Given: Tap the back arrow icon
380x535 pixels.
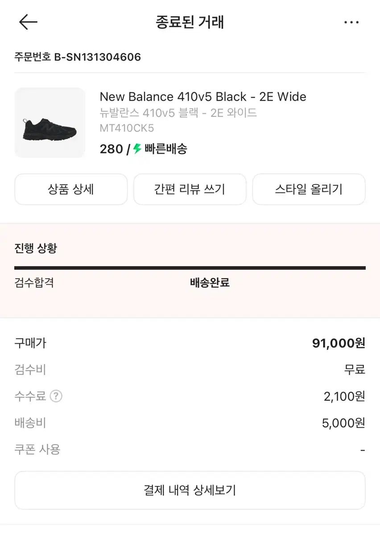Looking at the screenshot, I should click(x=28, y=22).
